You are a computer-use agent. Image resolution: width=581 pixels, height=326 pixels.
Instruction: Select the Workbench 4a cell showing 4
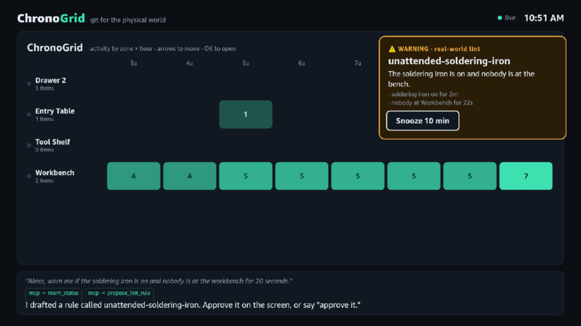click(x=190, y=176)
